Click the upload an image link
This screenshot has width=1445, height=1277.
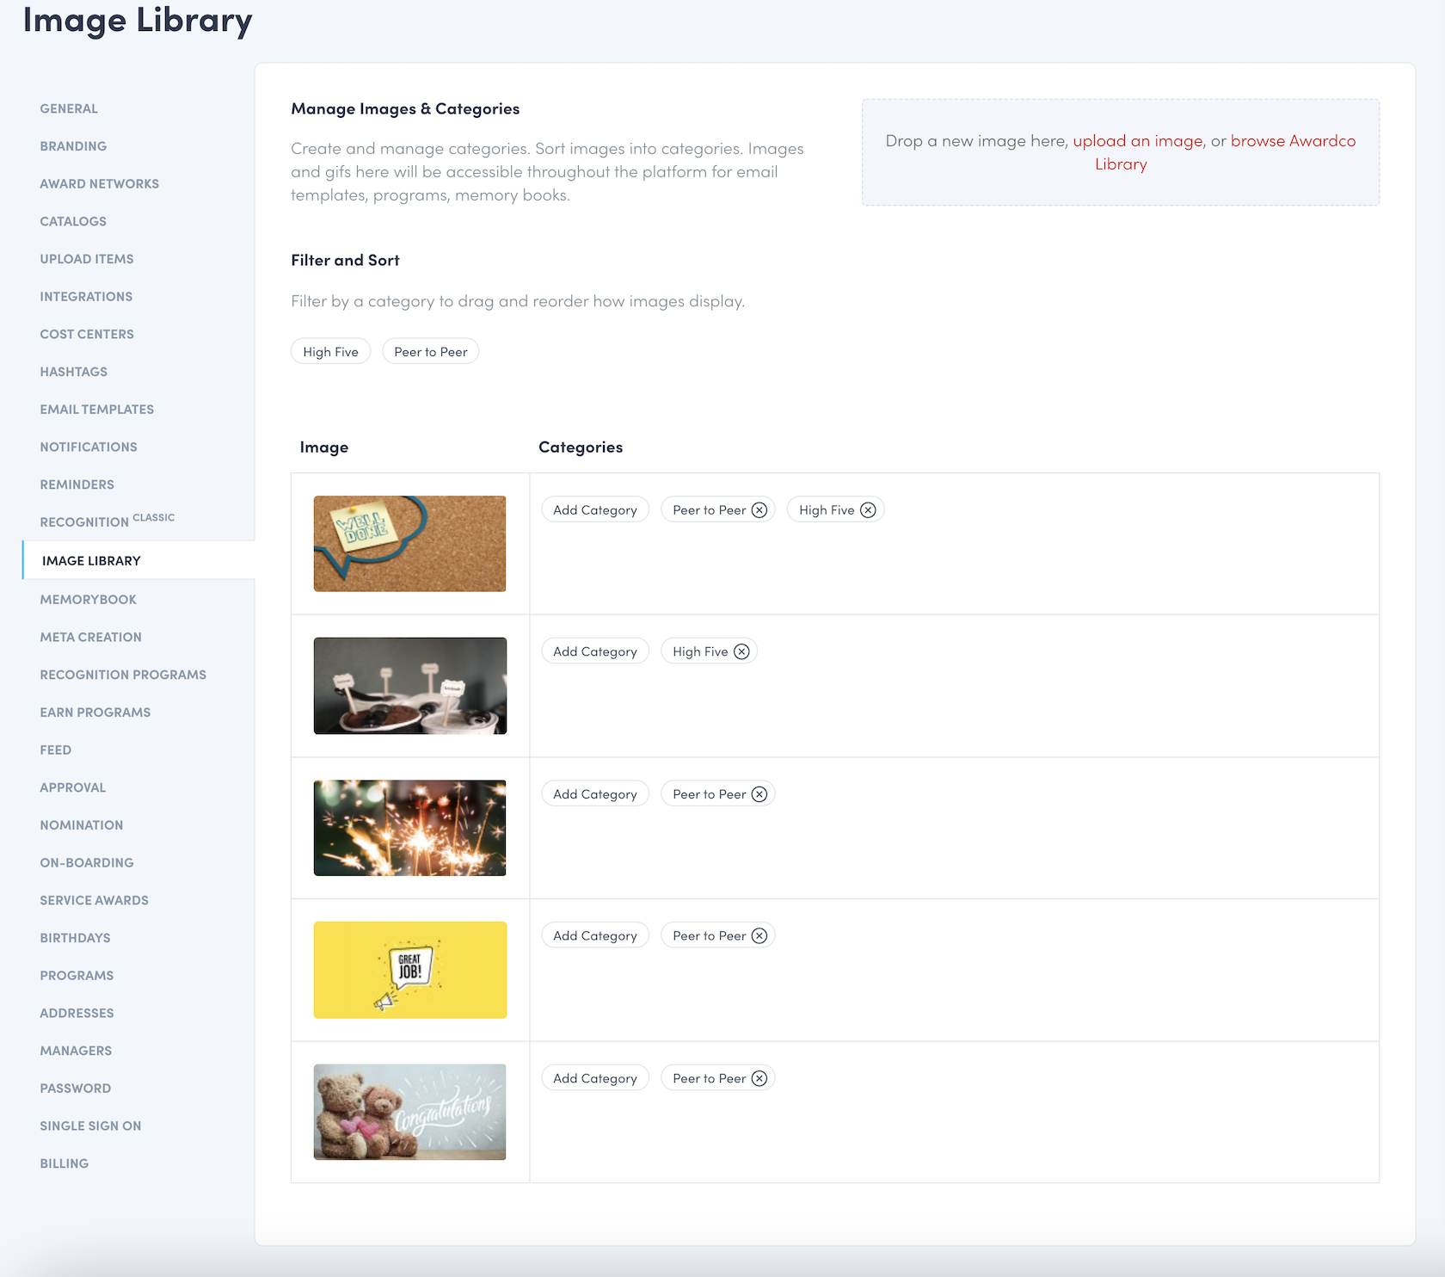1137,141
